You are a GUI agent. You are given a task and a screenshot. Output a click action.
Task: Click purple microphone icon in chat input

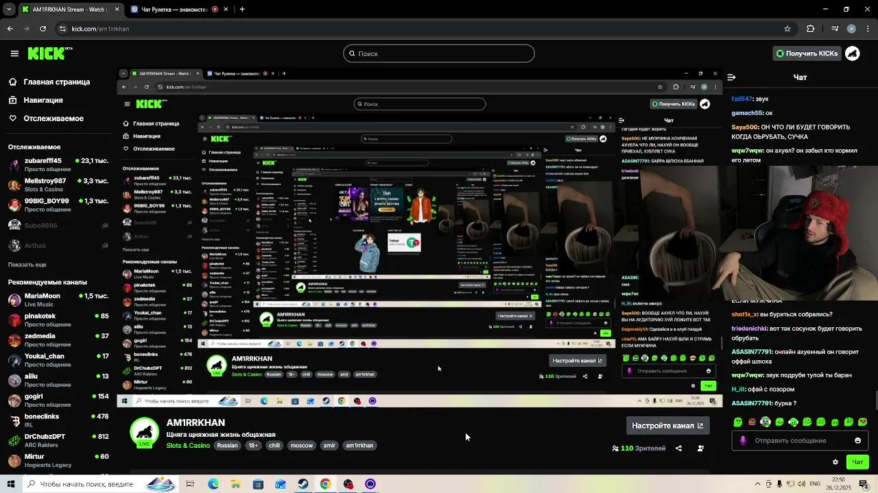[x=743, y=440]
